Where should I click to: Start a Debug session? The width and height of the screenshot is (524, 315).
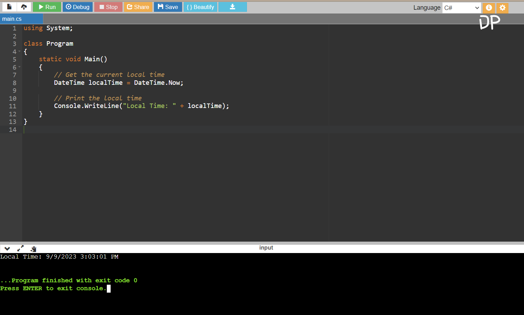tap(77, 7)
